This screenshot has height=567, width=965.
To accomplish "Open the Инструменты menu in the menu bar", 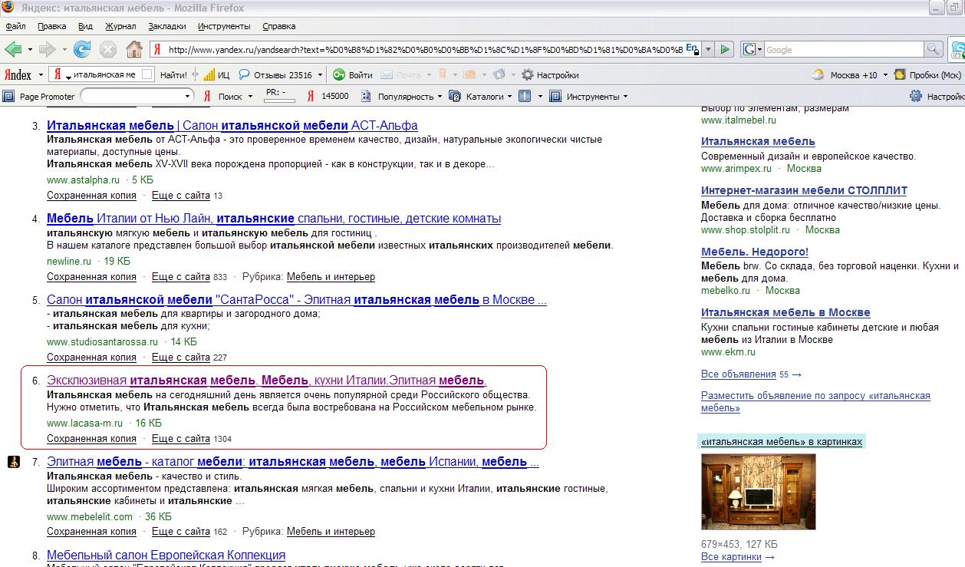I will (x=224, y=26).
